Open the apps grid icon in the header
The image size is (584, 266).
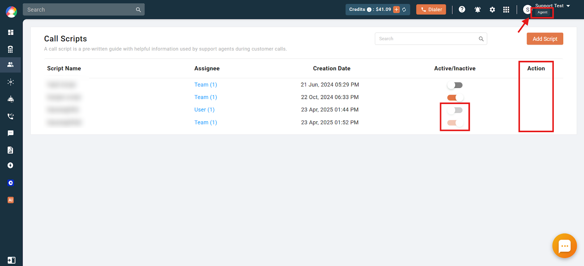click(x=506, y=9)
